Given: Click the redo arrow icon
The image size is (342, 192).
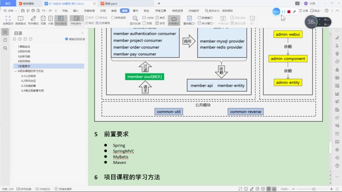Looking at the screenshot, I should [50, 11].
